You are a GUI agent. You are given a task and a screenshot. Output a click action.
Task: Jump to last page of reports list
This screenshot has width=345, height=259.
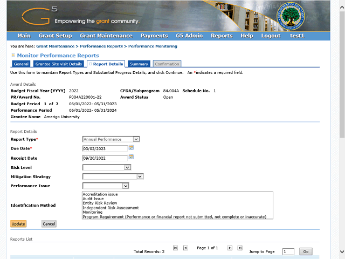(240, 248)
